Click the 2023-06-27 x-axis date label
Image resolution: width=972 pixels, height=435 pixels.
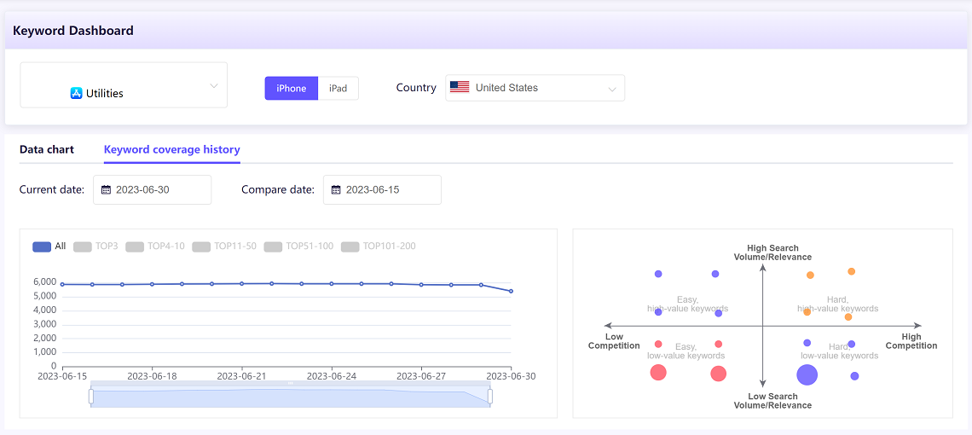tap(421, 376)
